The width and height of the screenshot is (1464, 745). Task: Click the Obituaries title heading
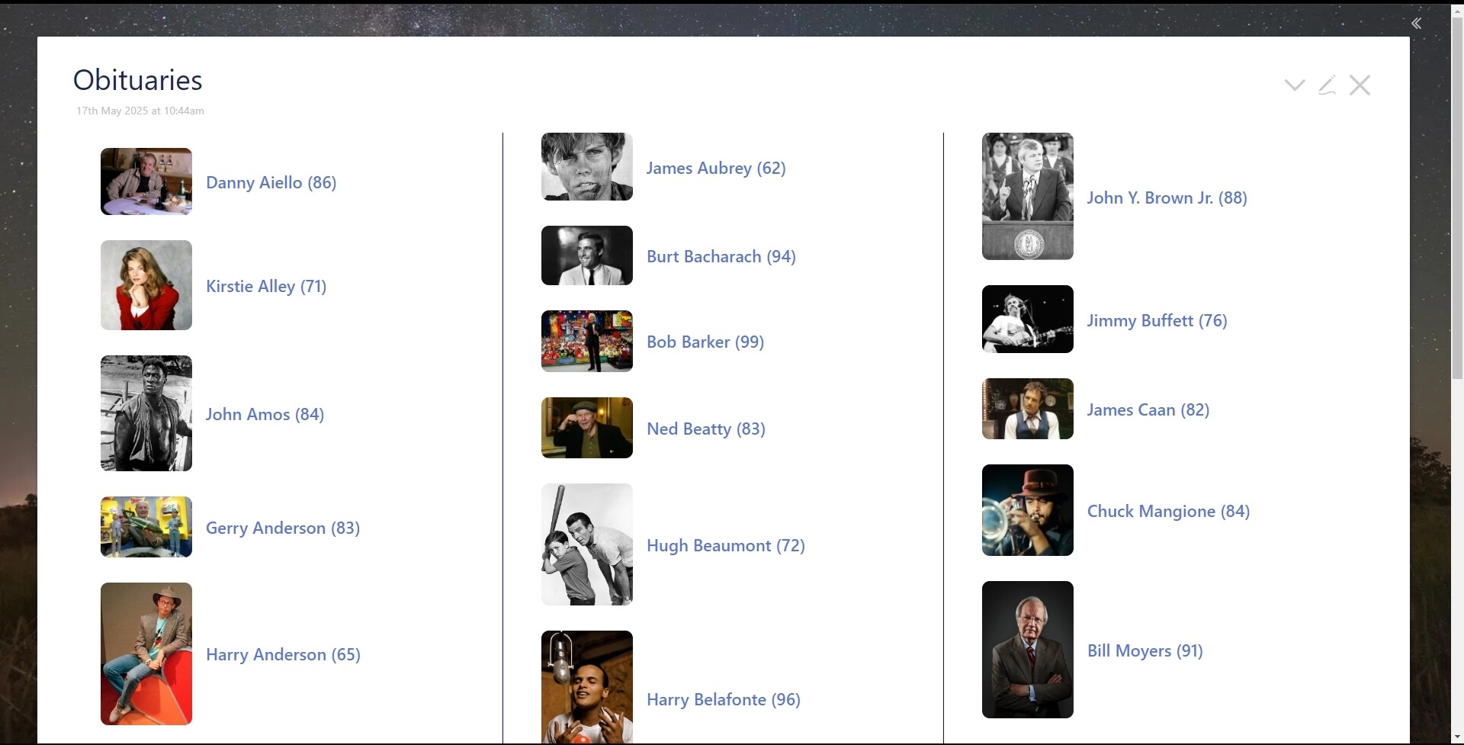(x=137, y=80)
